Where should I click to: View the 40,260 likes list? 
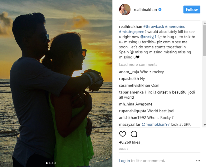point(130,143)
